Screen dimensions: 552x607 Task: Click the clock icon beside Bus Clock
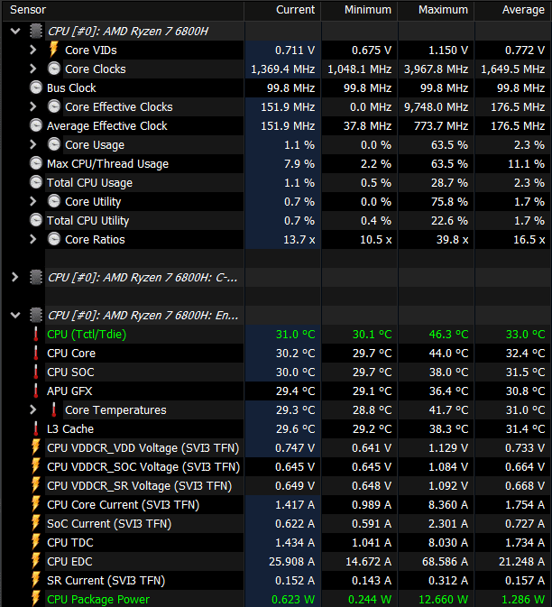(x=36, y=87)
